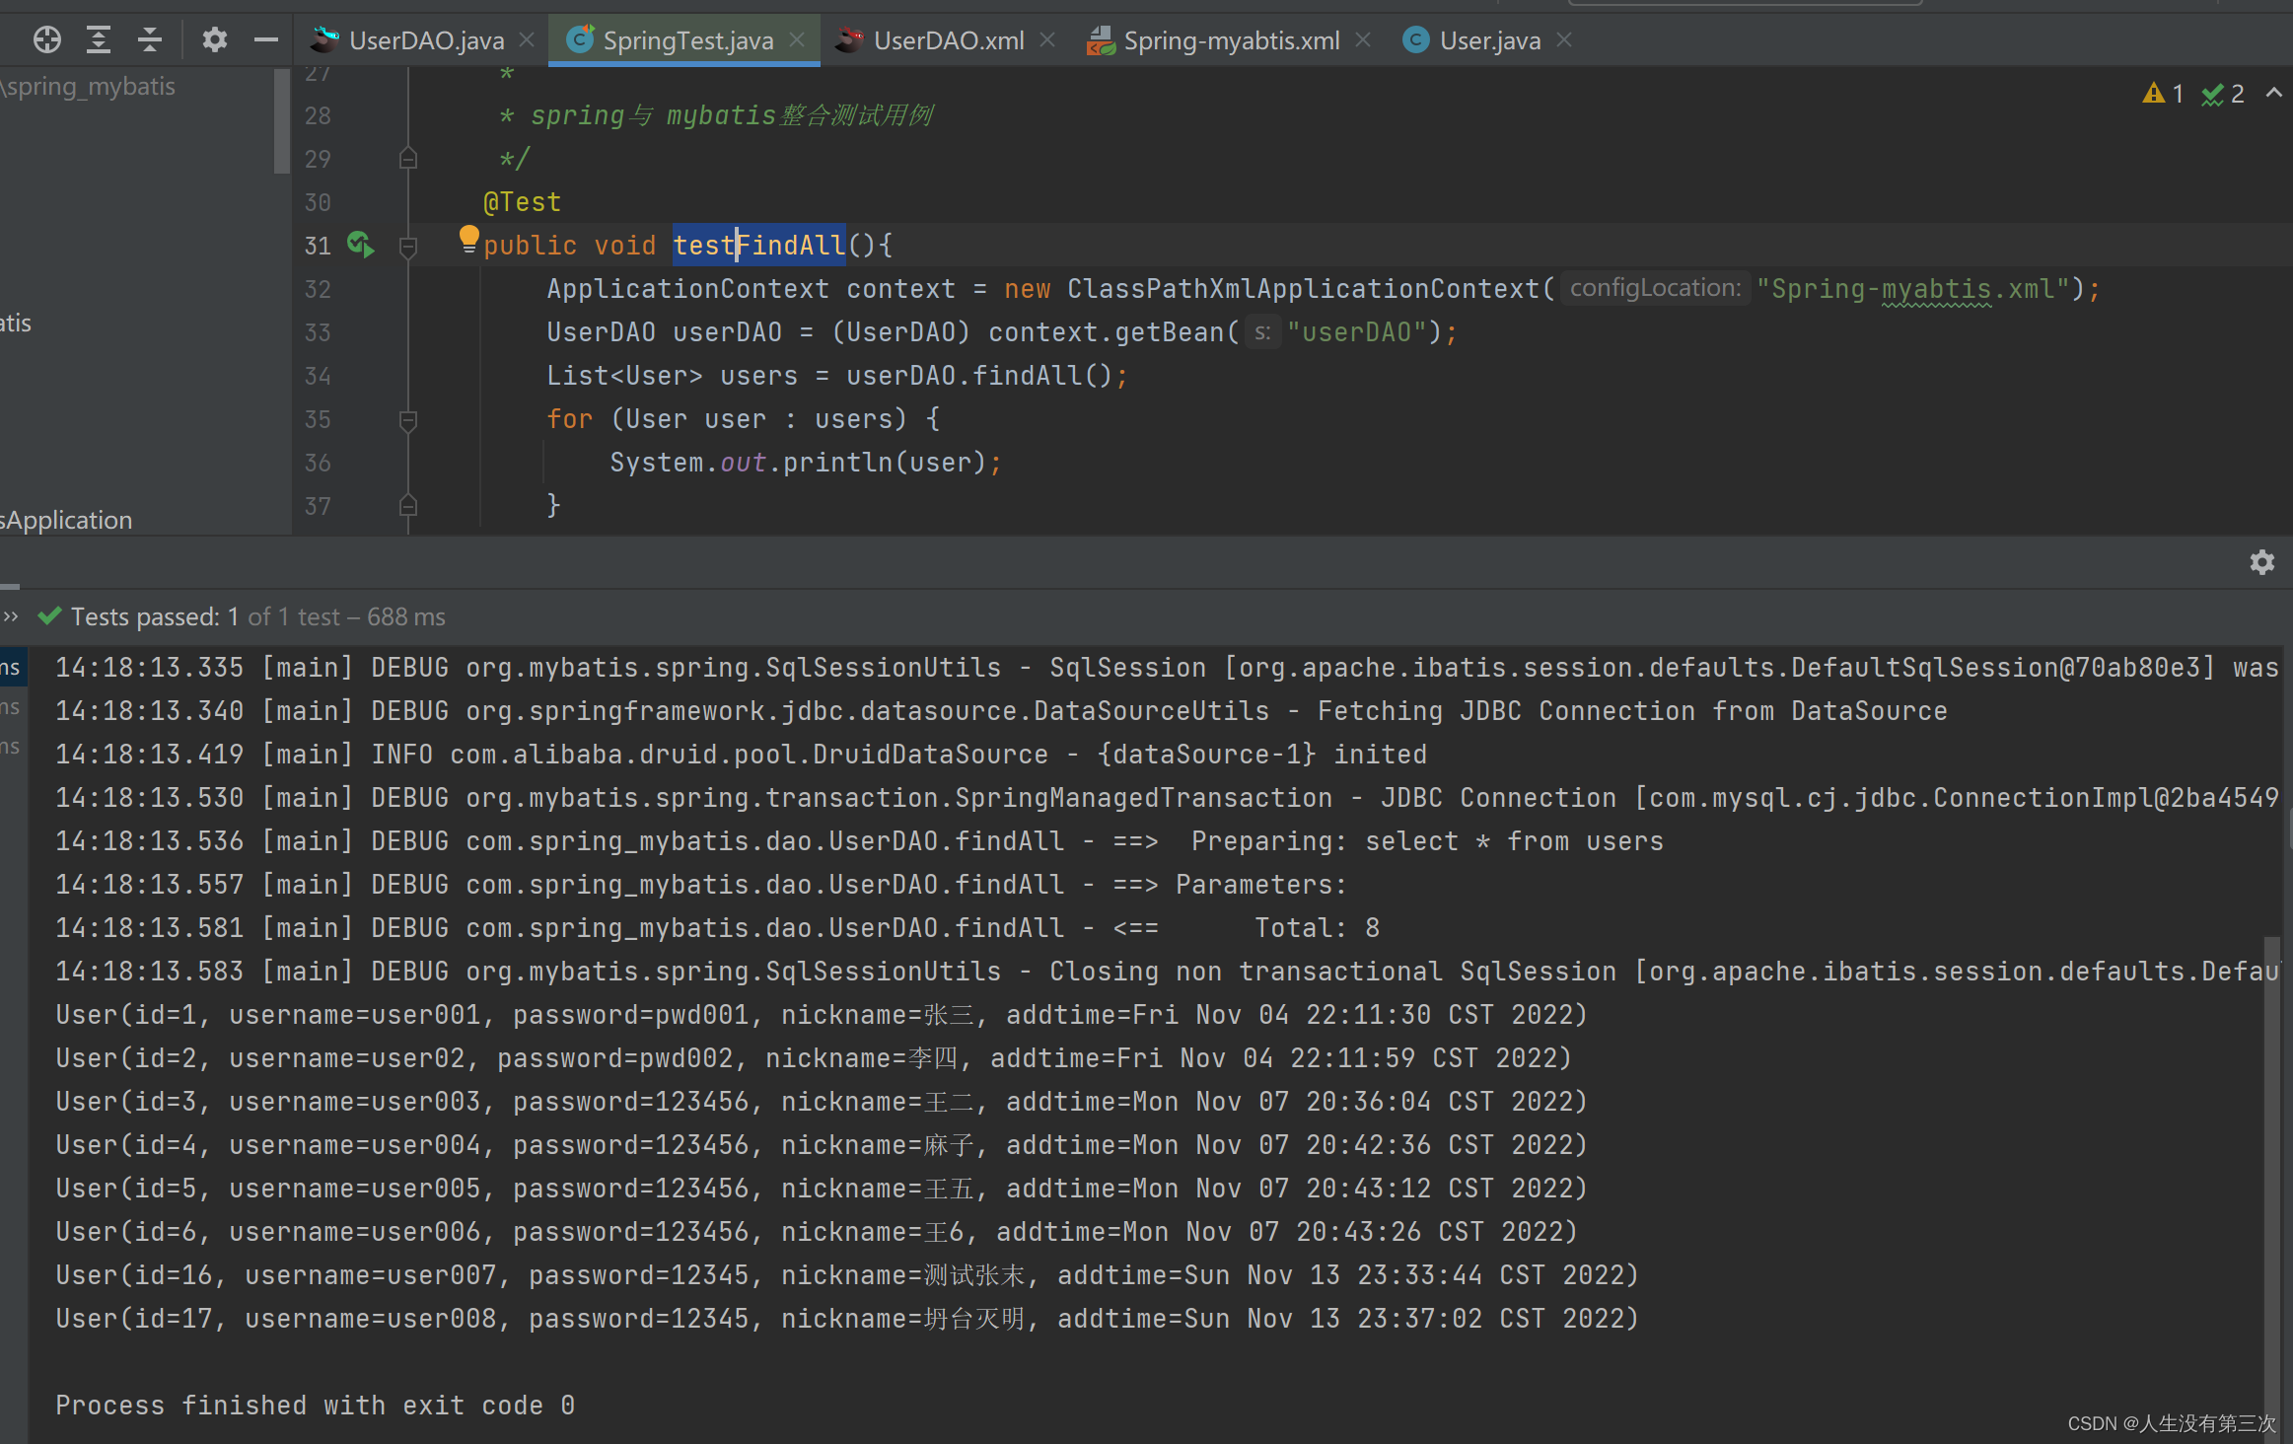Expand the inspections widget chevron arrow

coord(2274,93)
